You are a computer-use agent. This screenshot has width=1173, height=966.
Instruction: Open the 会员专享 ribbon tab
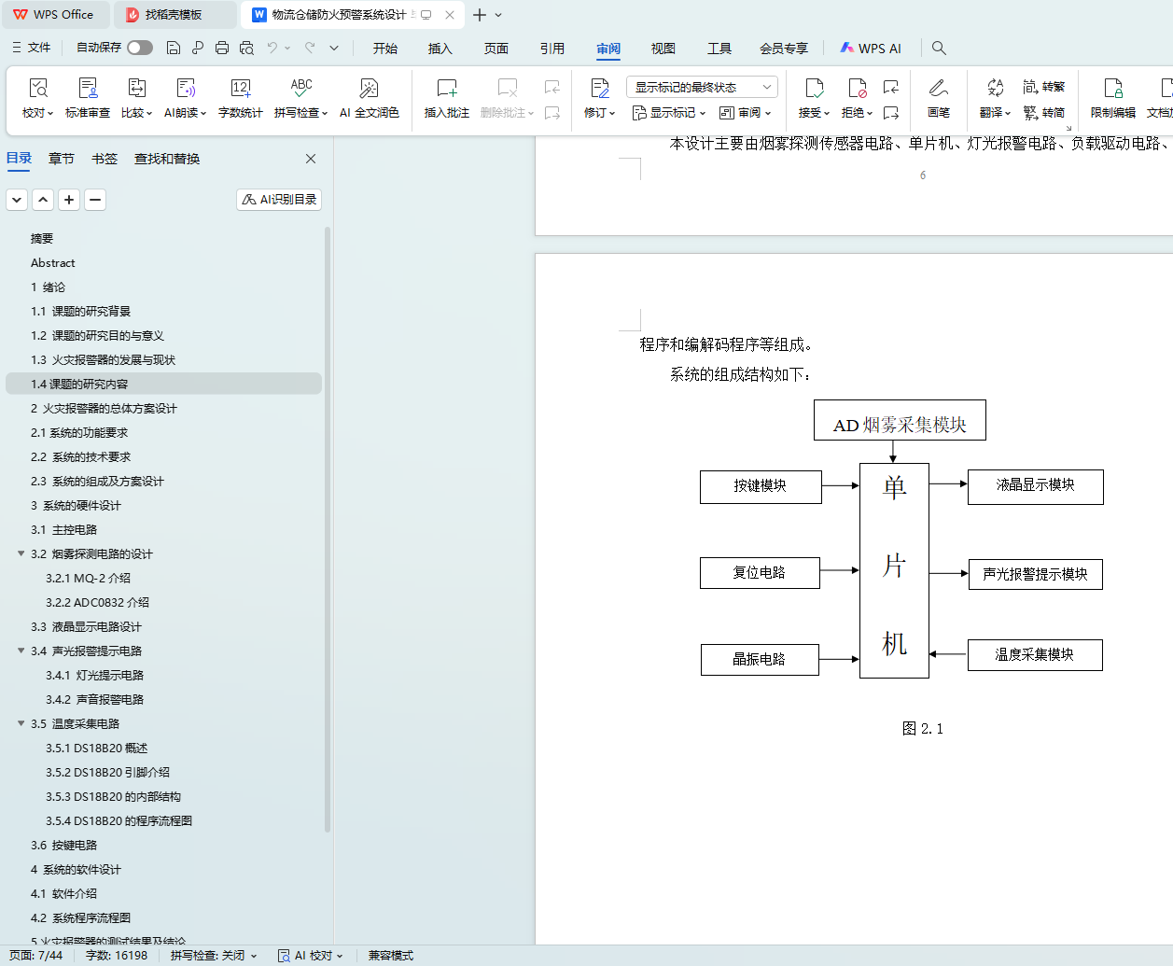pyautogui.click(x=784, y=49)
